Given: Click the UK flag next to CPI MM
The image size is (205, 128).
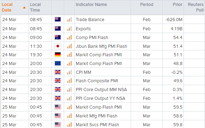Looking at the screenshot, I should click(58, 72).
